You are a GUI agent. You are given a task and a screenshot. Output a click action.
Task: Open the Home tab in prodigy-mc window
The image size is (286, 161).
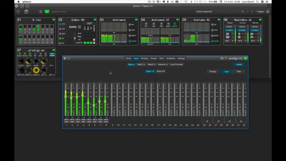128,59
